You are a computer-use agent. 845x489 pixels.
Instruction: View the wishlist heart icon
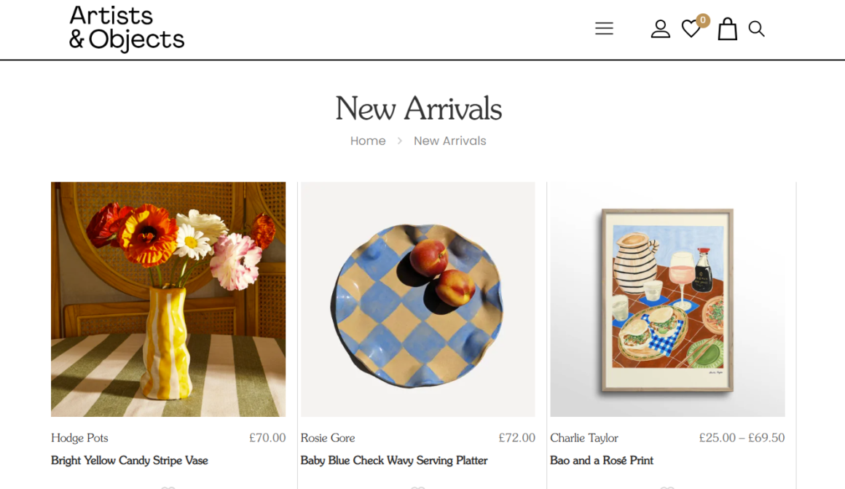[690, 29]
